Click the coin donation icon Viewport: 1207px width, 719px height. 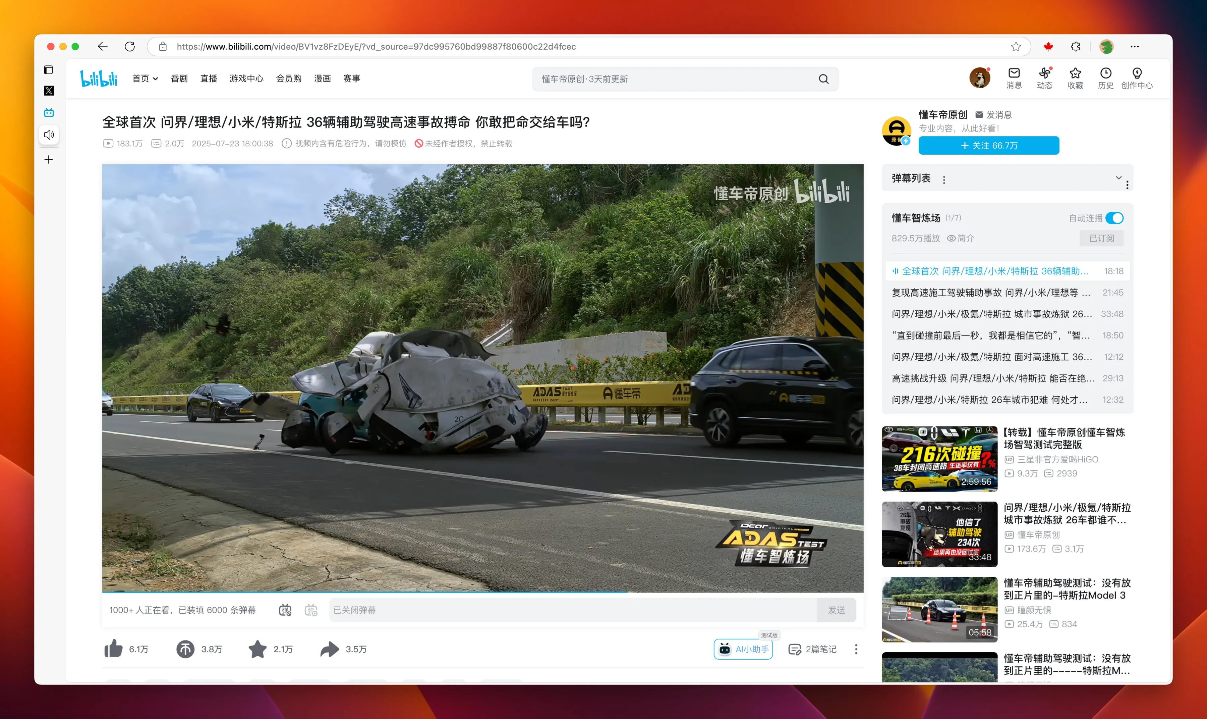pos(185,649)
